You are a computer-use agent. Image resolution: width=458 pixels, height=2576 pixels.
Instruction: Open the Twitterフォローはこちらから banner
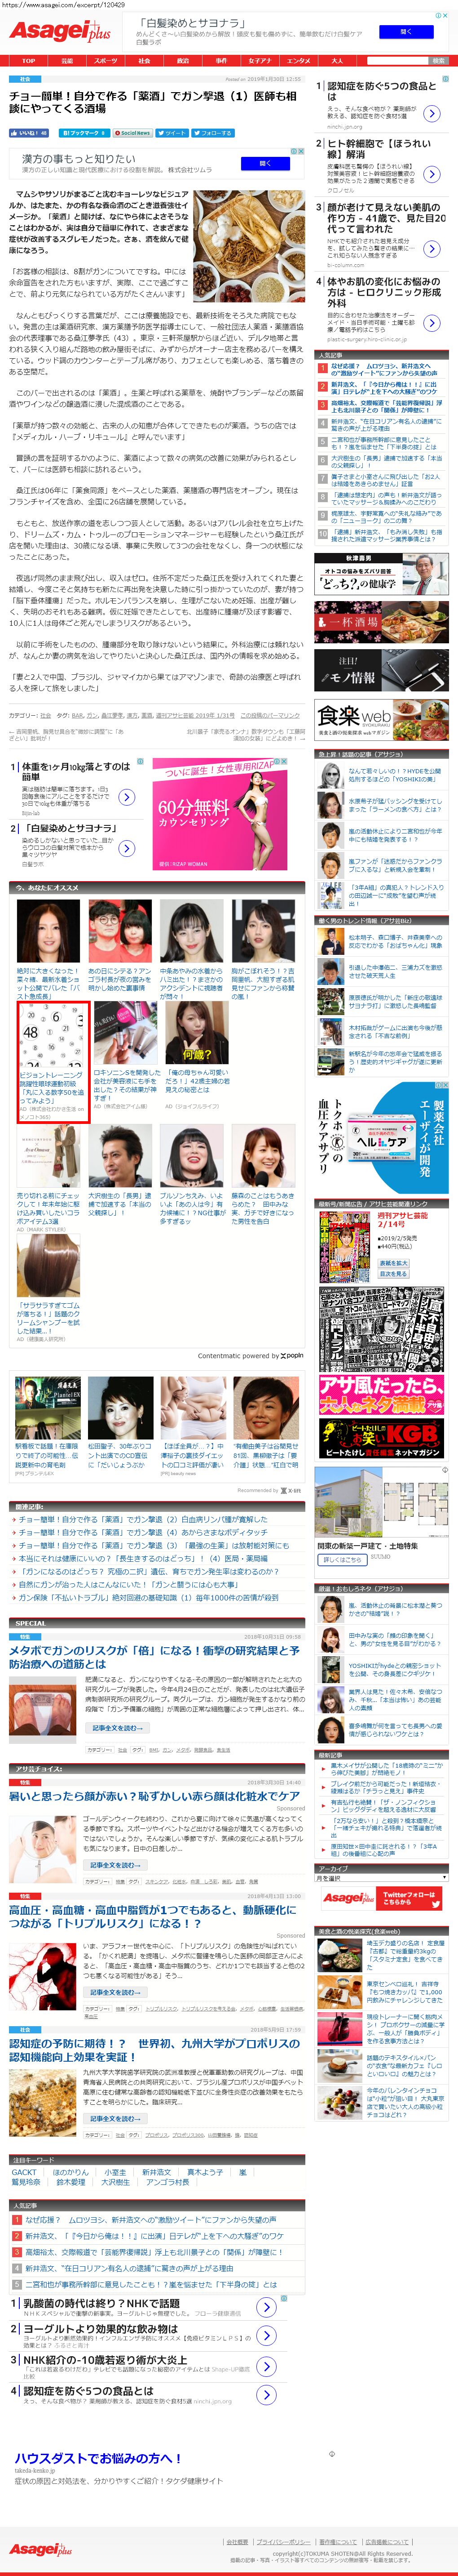[x=381, y=1898]
